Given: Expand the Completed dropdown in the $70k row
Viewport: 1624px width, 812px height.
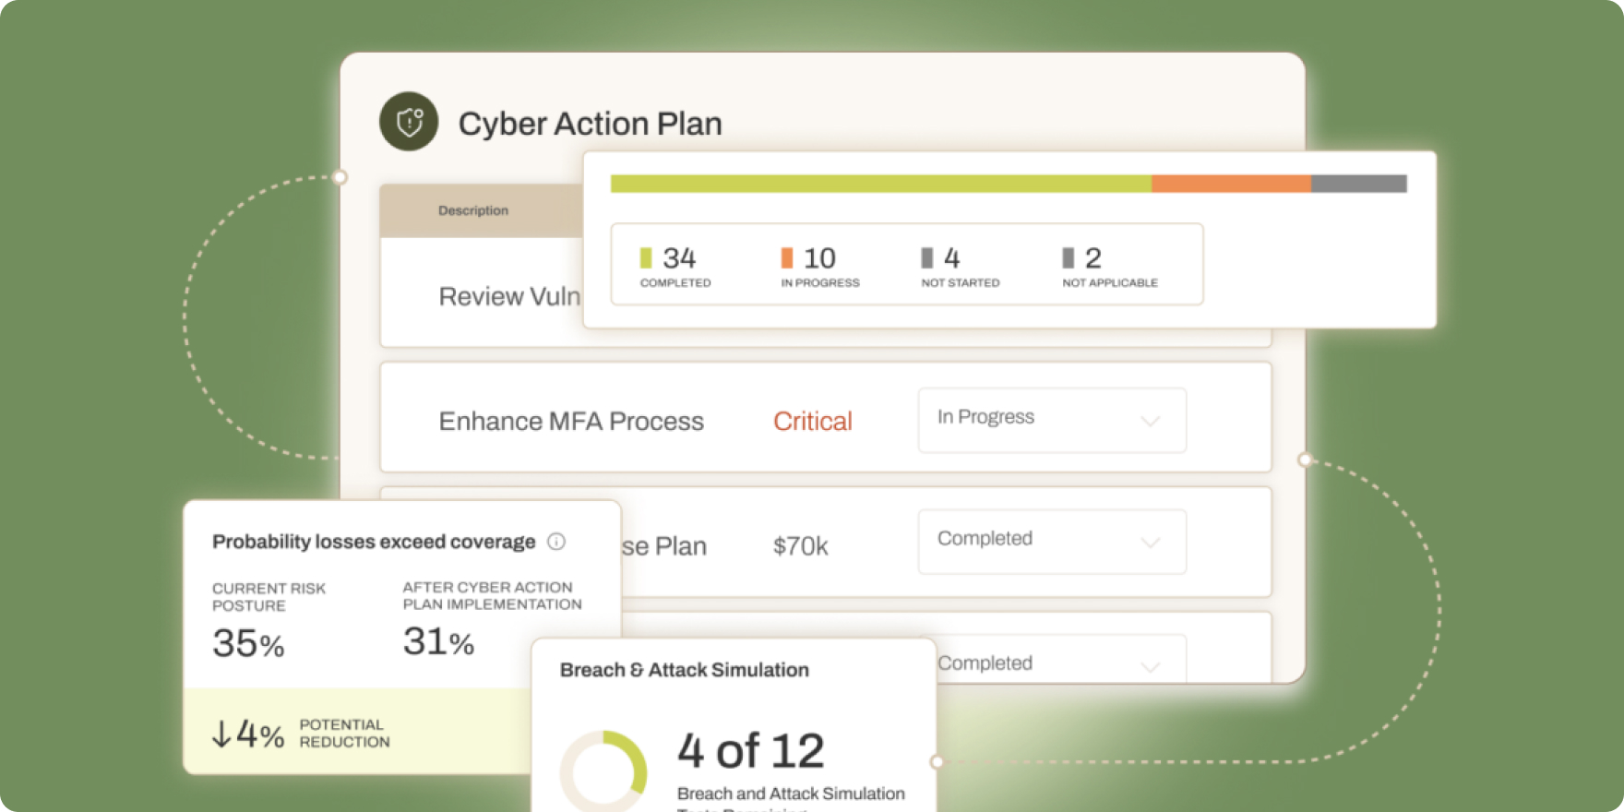Looking at the screenshot, I should pyautogui.click(x=1052, y=542).
